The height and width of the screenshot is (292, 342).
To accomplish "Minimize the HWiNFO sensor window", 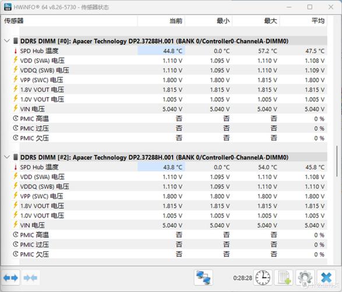I will tap(289, 7).
